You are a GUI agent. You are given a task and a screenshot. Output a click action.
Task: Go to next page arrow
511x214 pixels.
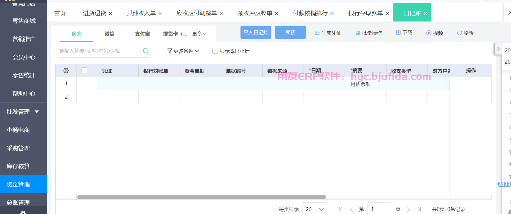pyautogui.click(x=409, y=209)
